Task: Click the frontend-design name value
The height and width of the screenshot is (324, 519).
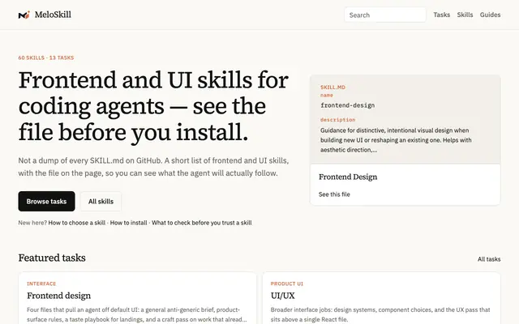Action: coord(348,105)
